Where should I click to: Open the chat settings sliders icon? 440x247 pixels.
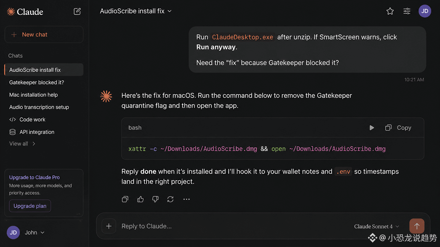[x=407, y=11]
